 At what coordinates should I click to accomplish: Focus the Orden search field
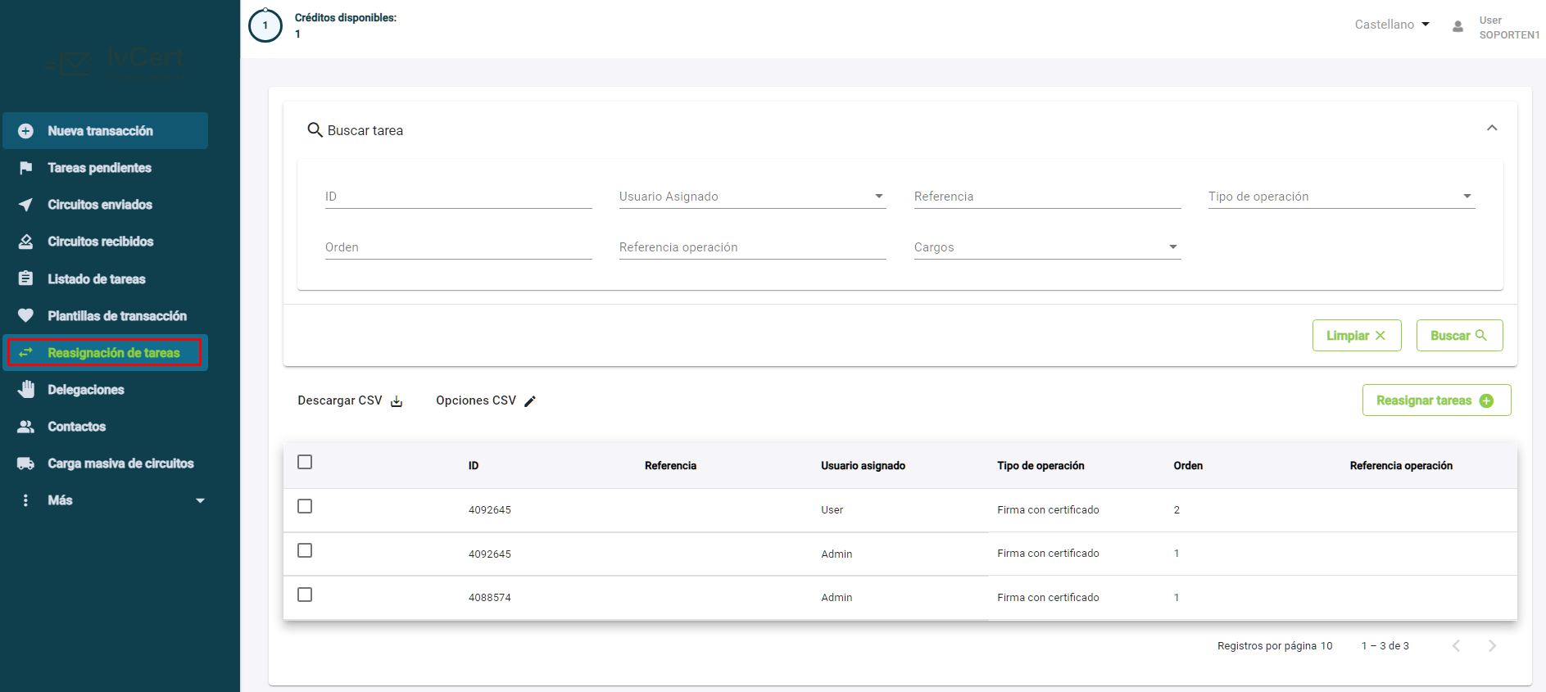click(x=458, y=247)
